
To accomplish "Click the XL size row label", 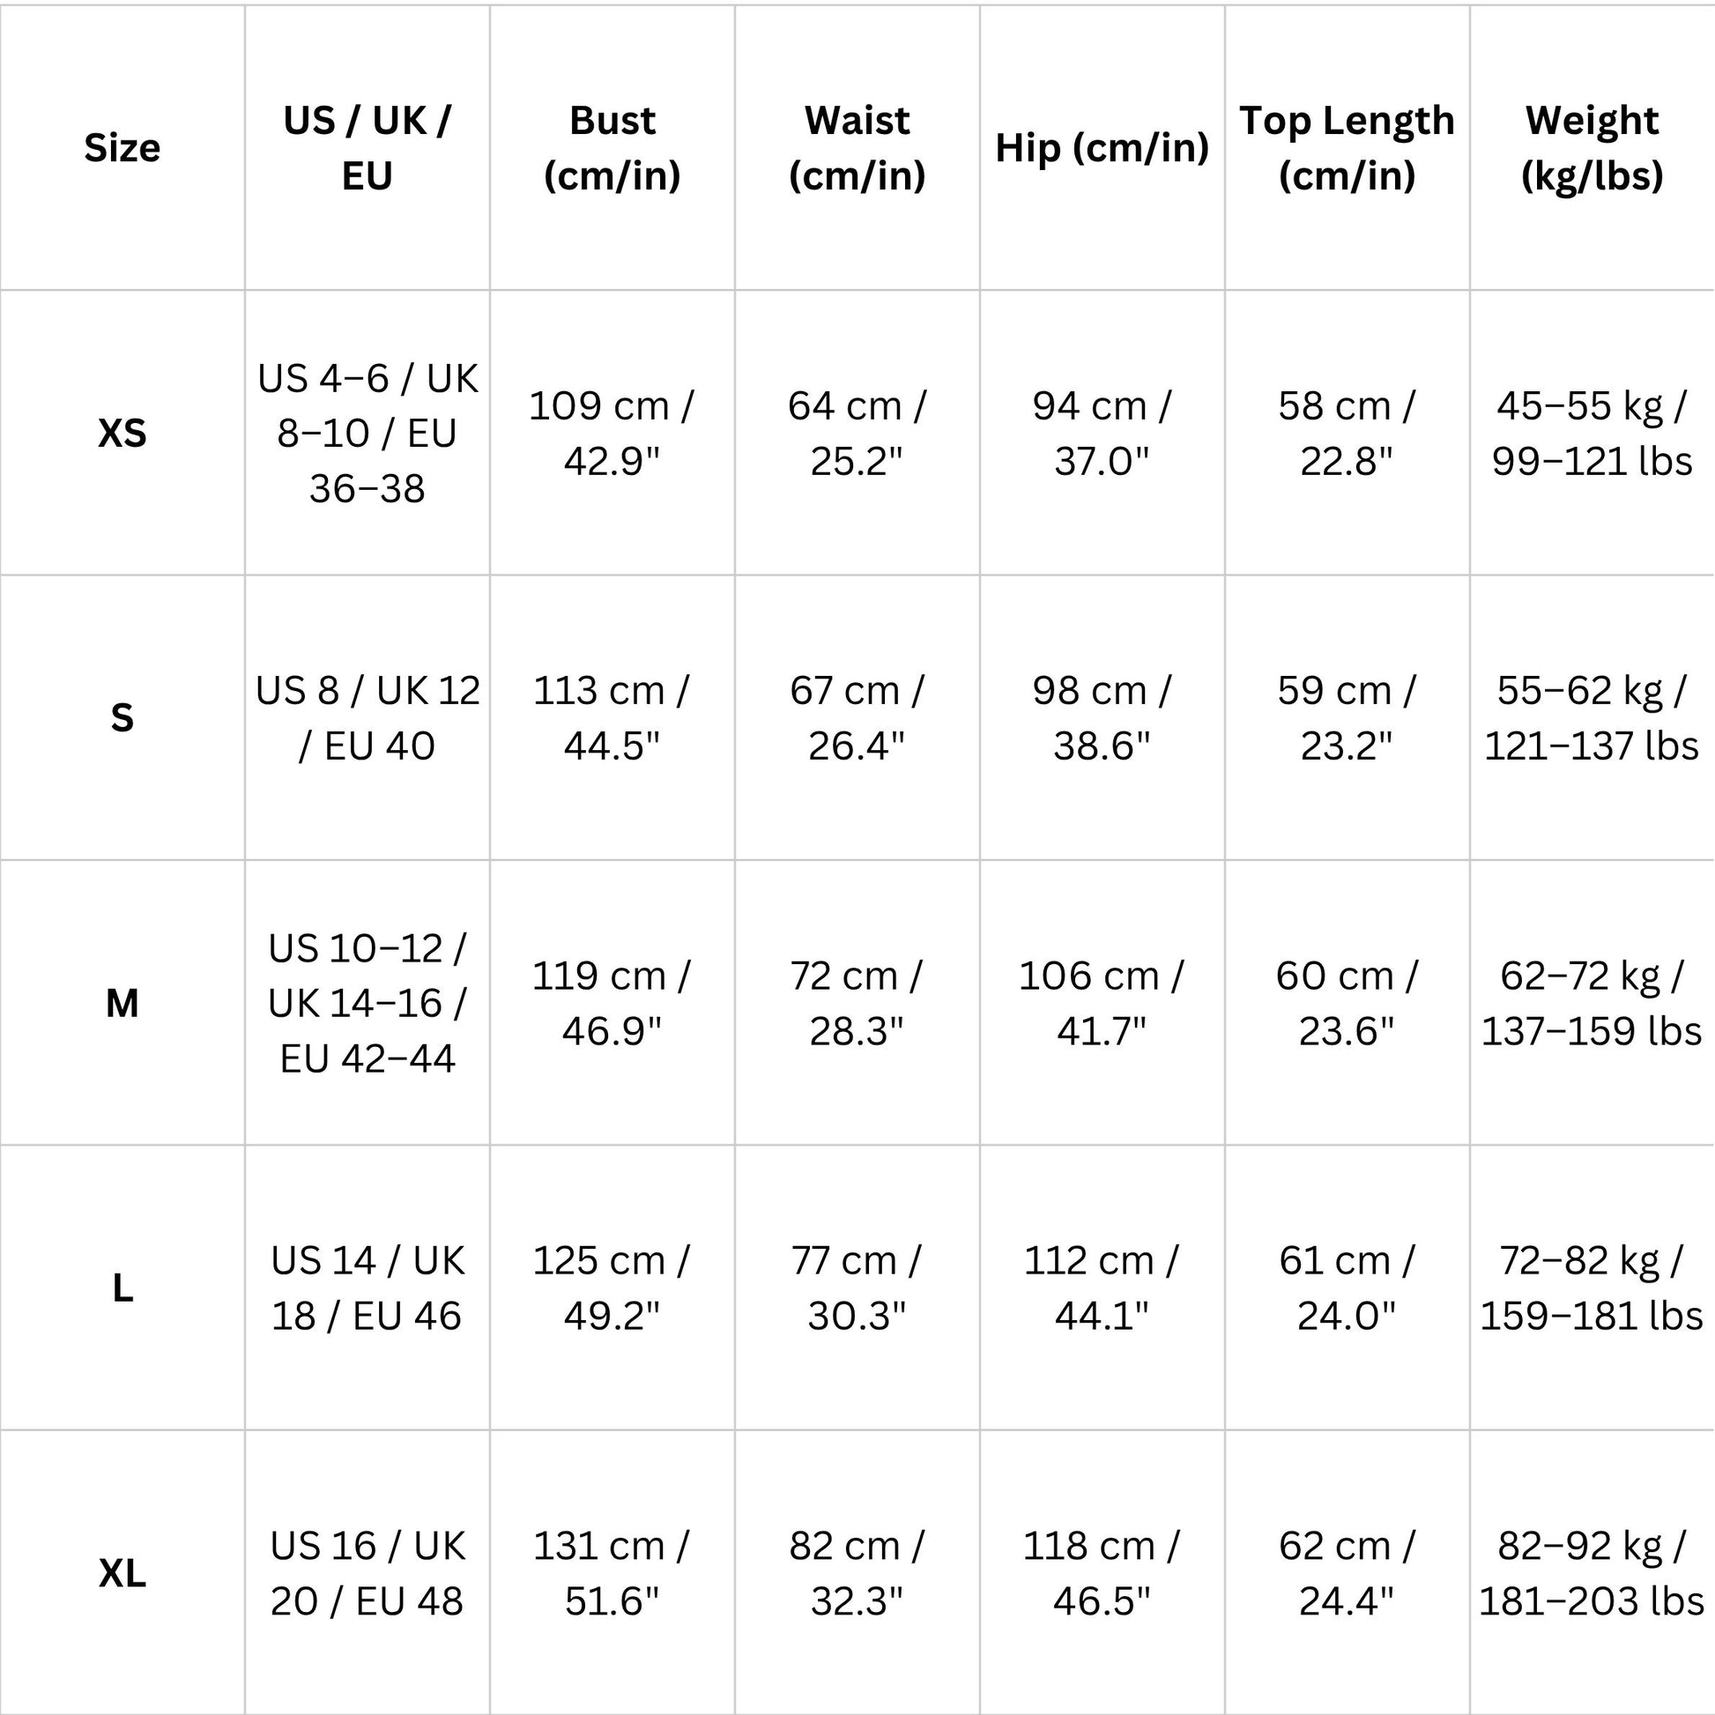I will 122,1573.
